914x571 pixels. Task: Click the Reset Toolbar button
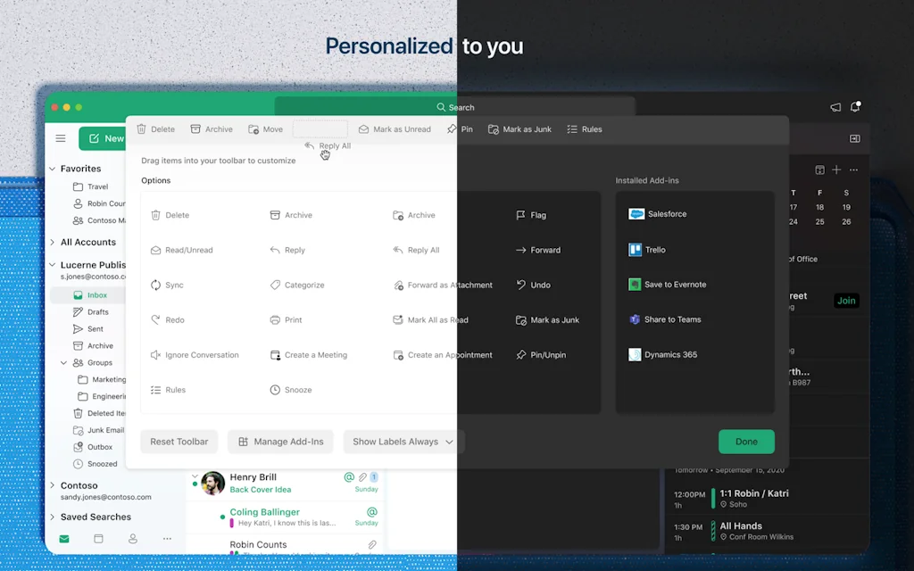[x=179, y=442]
